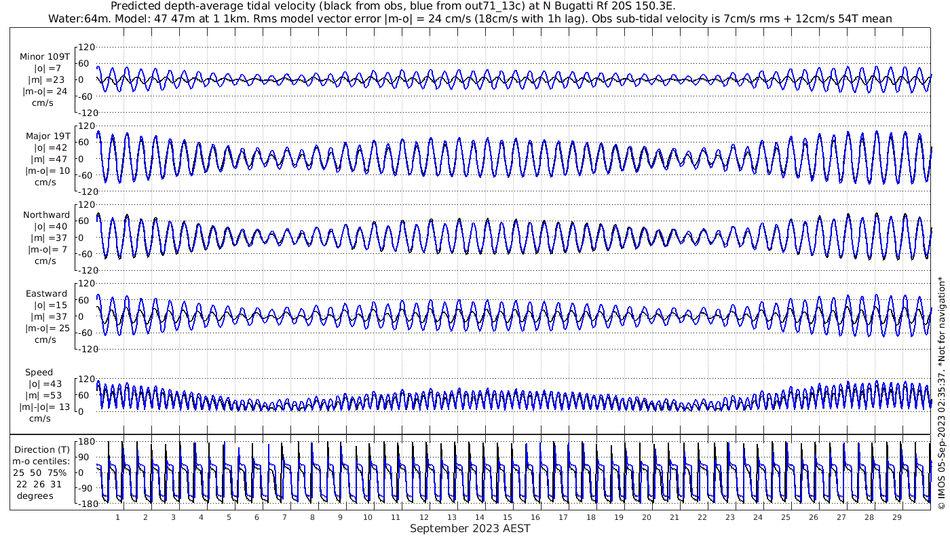
Task: Click the '|m-o|= 24' value under Minor
Action: point(45,91)
